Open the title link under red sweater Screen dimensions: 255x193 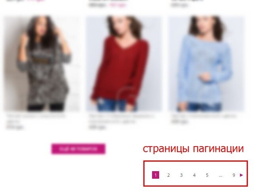pyautogui.click(x=121, y=119)
